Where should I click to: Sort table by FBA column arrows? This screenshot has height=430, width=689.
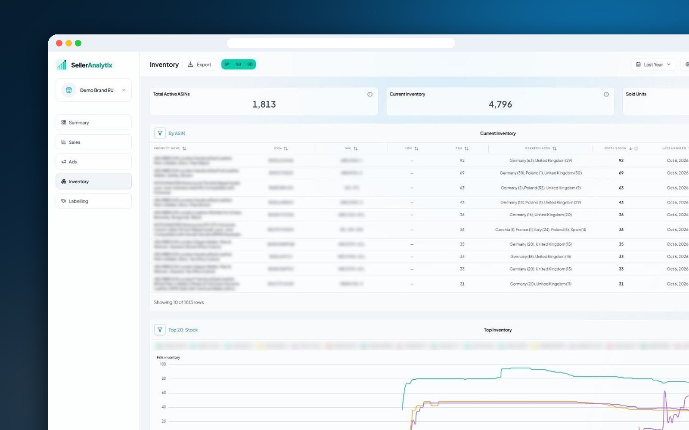coord(466,148)
